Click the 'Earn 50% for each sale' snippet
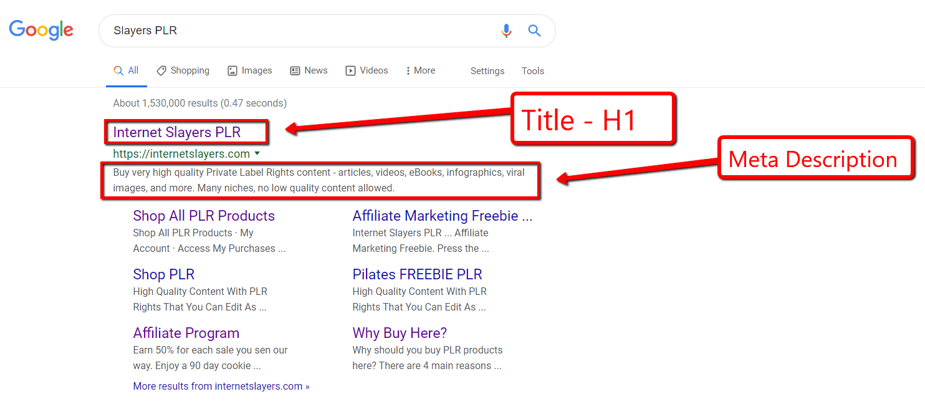925x404 pixels. click(210, 358)
